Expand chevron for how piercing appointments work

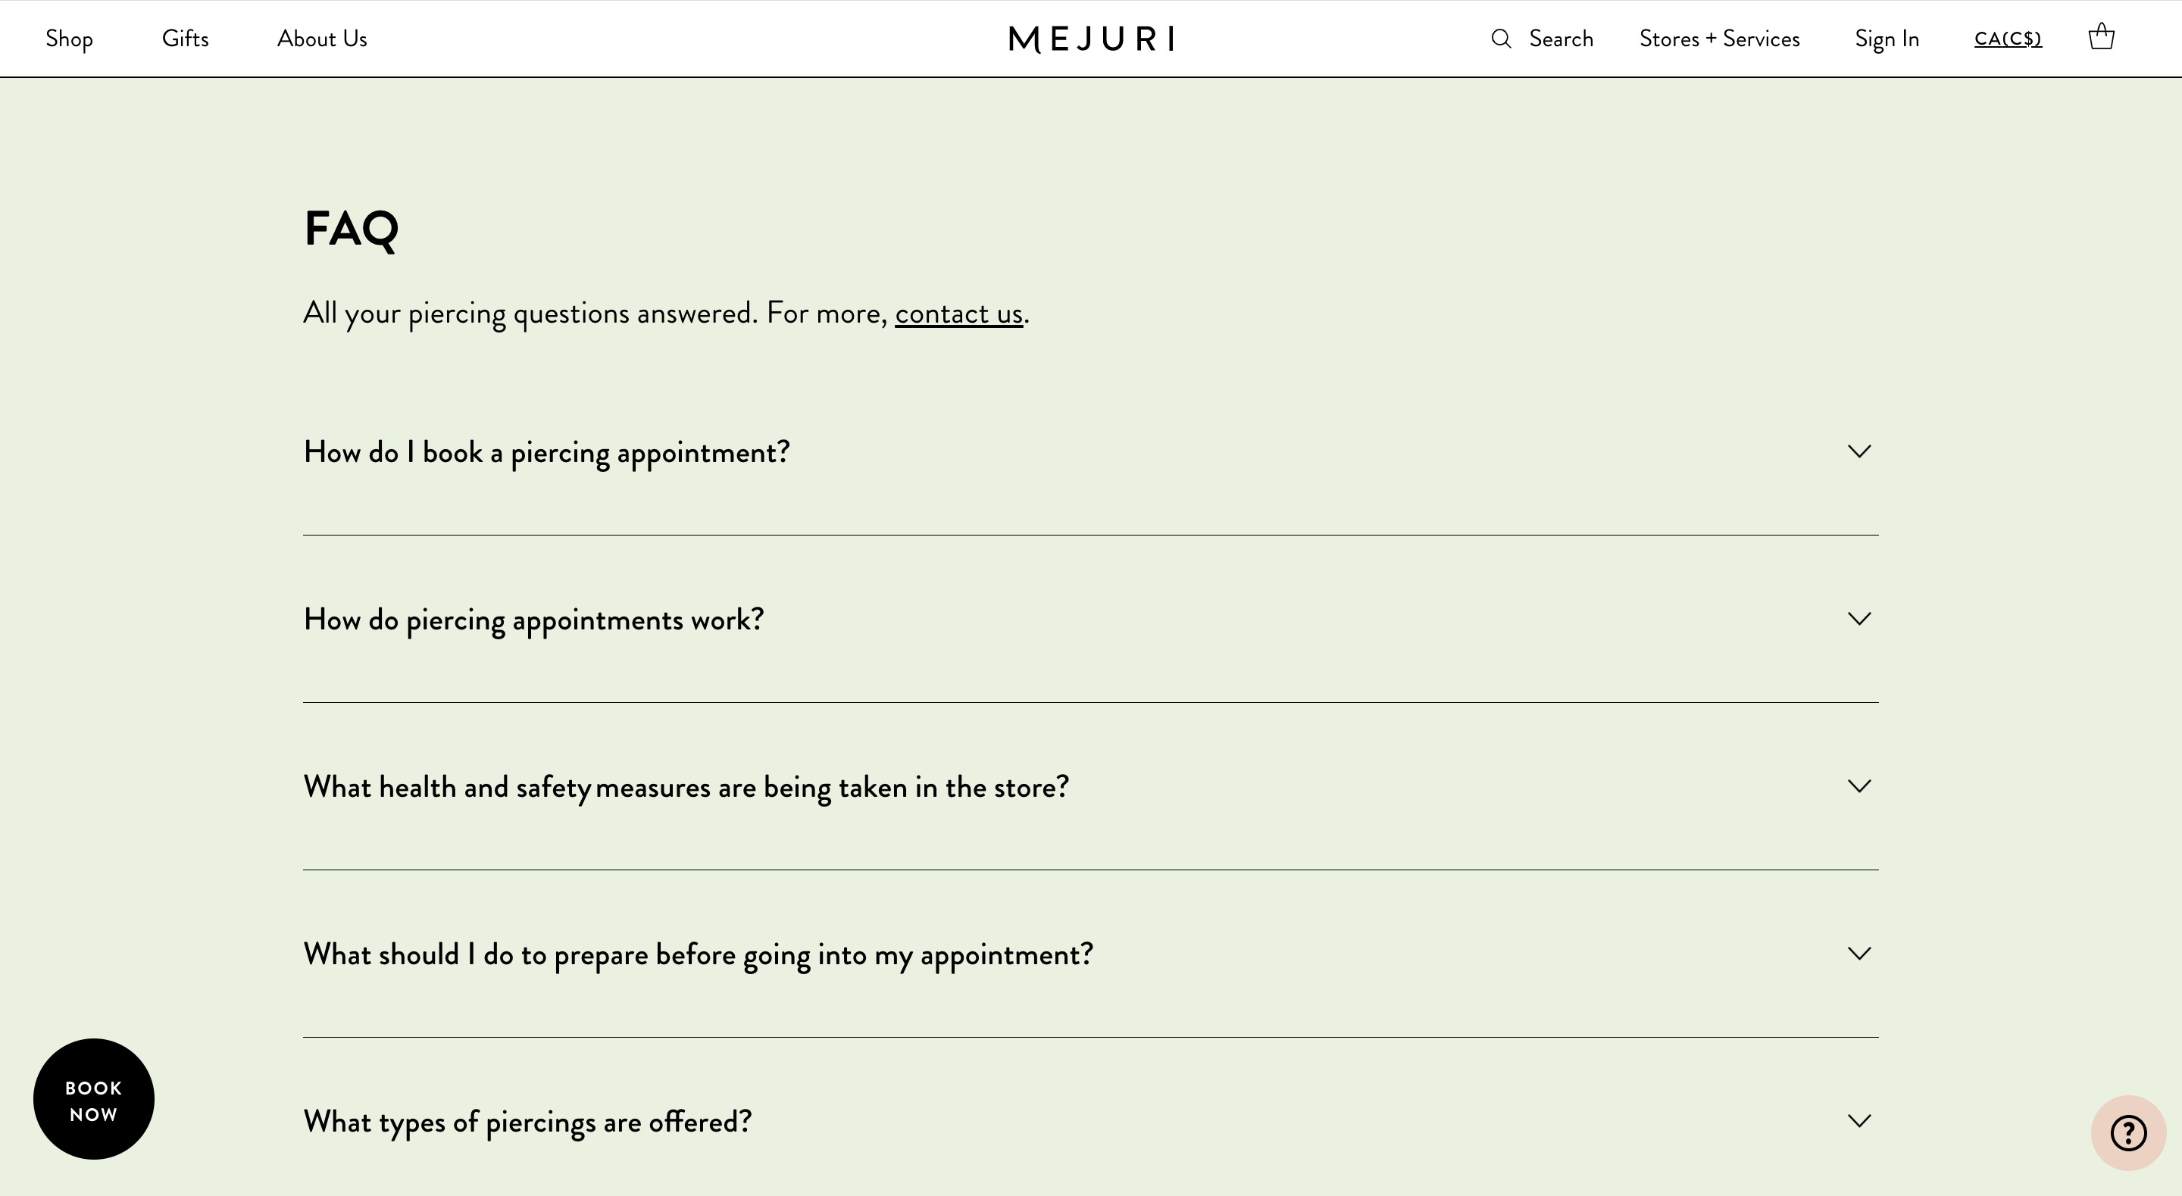pyautogui.click(x=1859, y=619)
